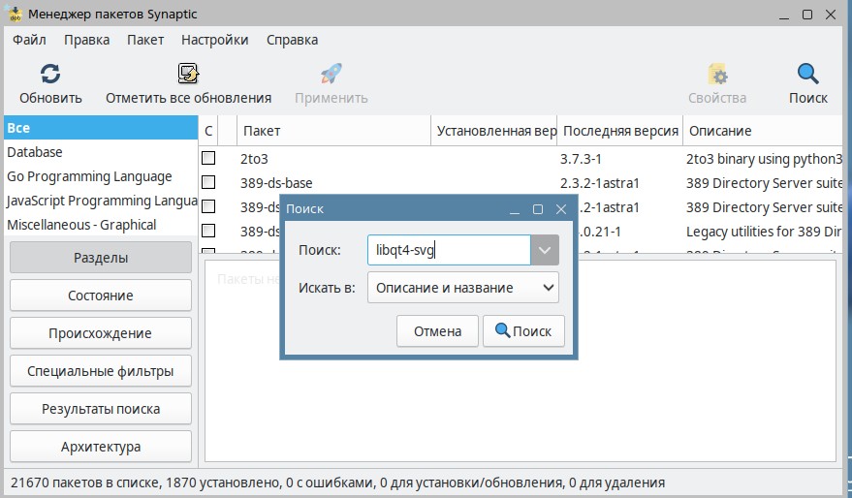Close the Synaptic main window
The image size is (852, 498).
click(x=831, y=15)
